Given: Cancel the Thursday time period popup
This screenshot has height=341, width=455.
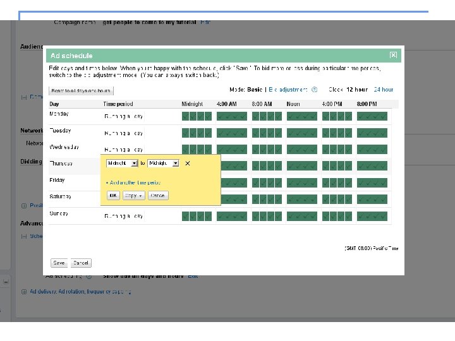Looking at the screenshot, I should tap(158, 195).
